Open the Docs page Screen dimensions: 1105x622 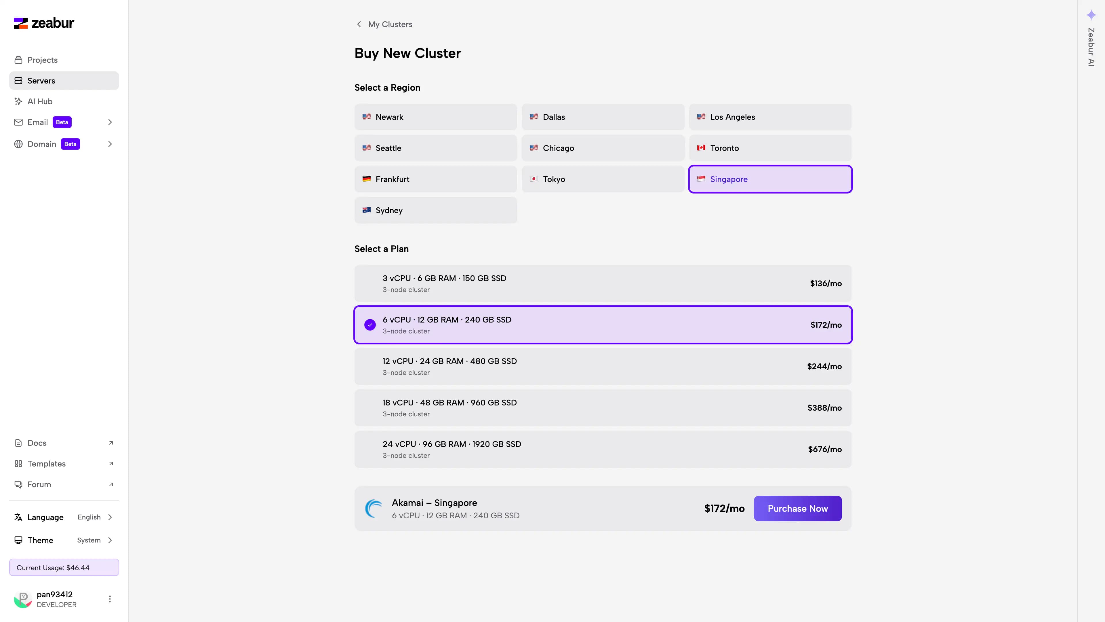[x=37, y=443]
